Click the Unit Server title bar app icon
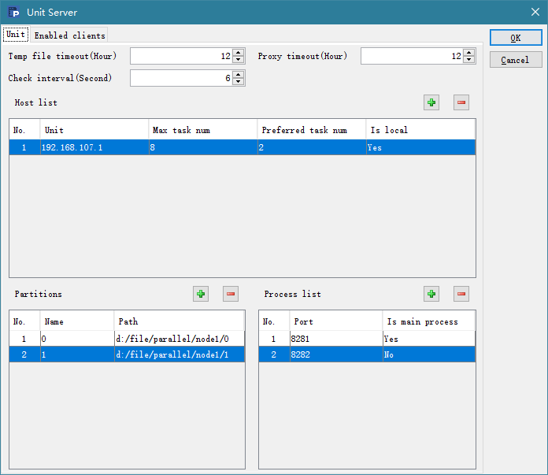The height and width of the screenshot is (475, 548). coord(14,13)
